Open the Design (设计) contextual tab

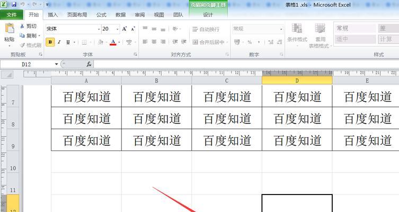tap(208, 15)
